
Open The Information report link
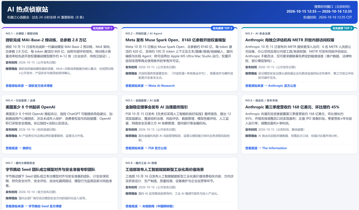click(266, 148)
